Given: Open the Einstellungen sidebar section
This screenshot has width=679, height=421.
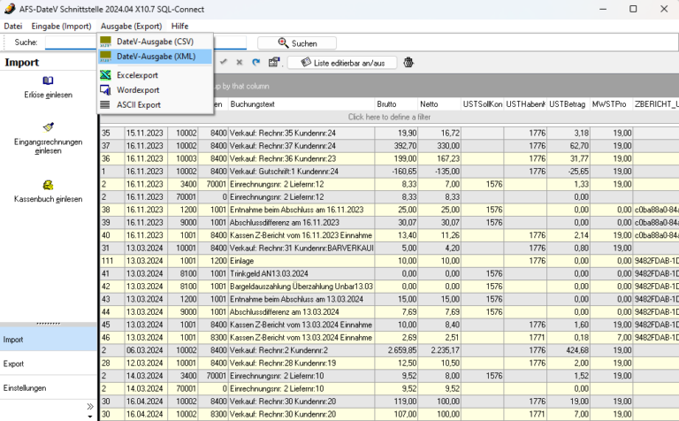Looking at the screenshot, I should [25, 387].
